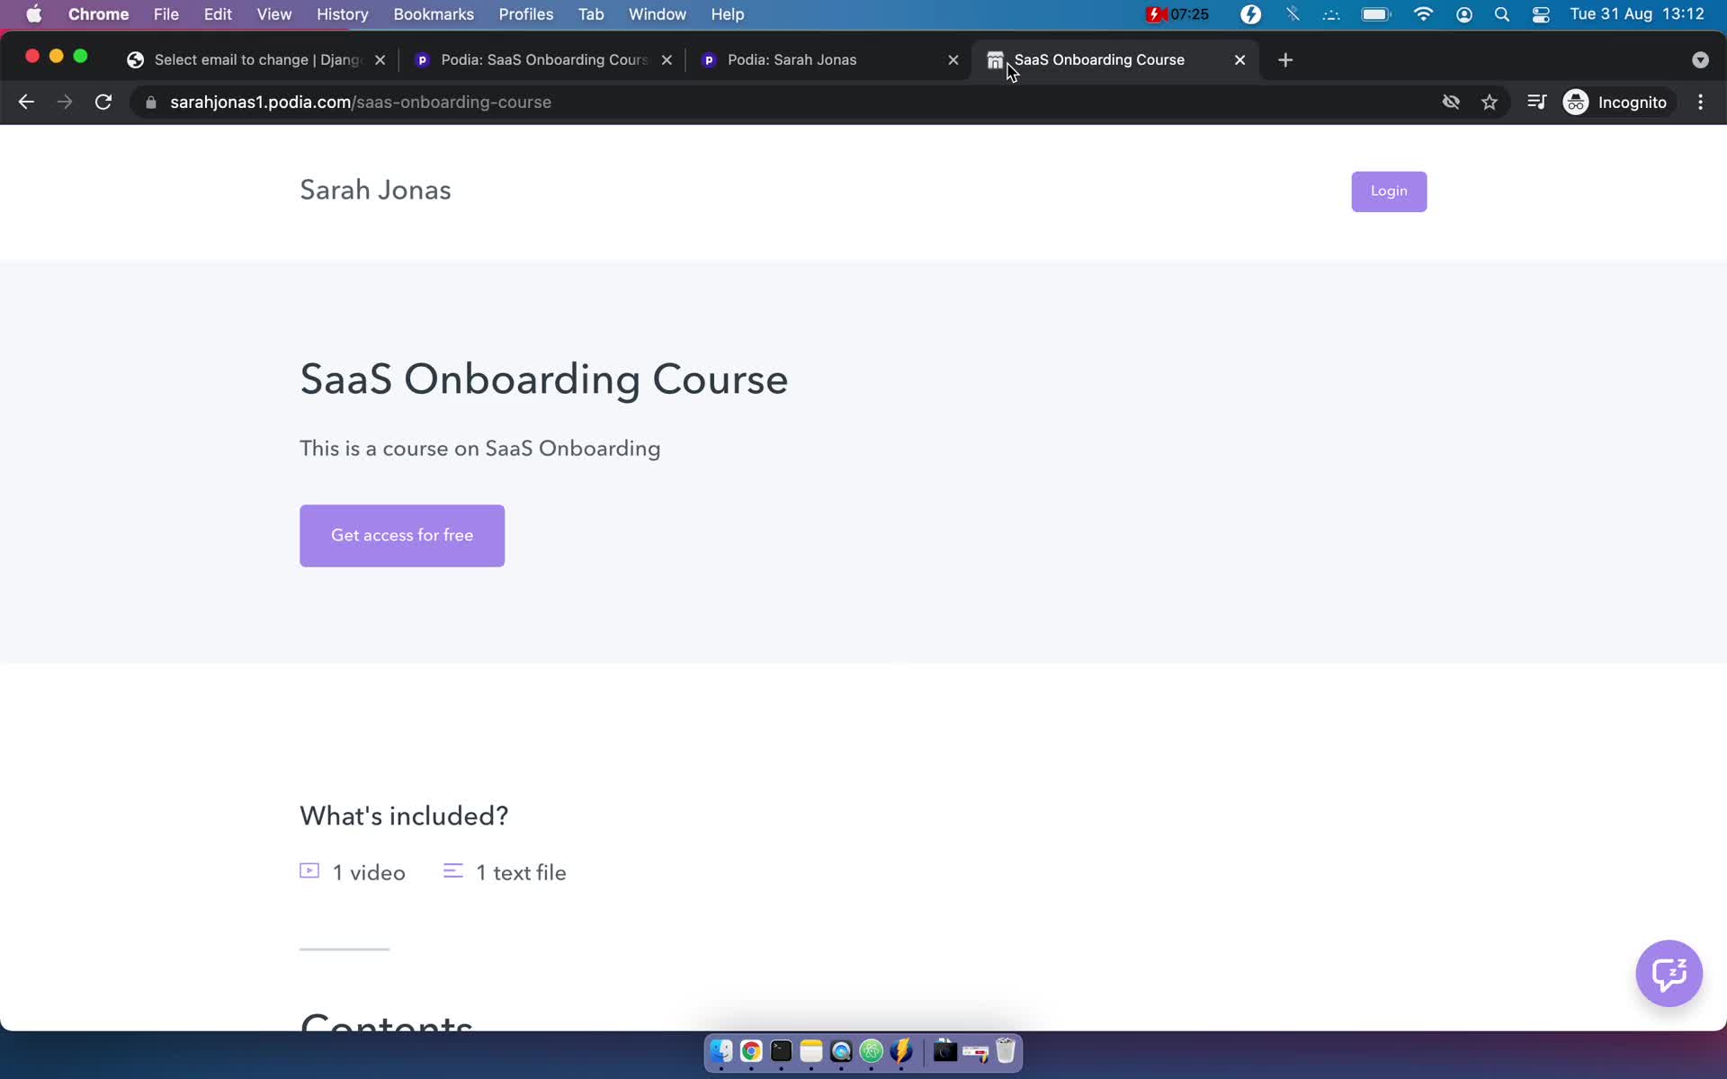
Task: Click the video content icon
Action: pos(309,870)
